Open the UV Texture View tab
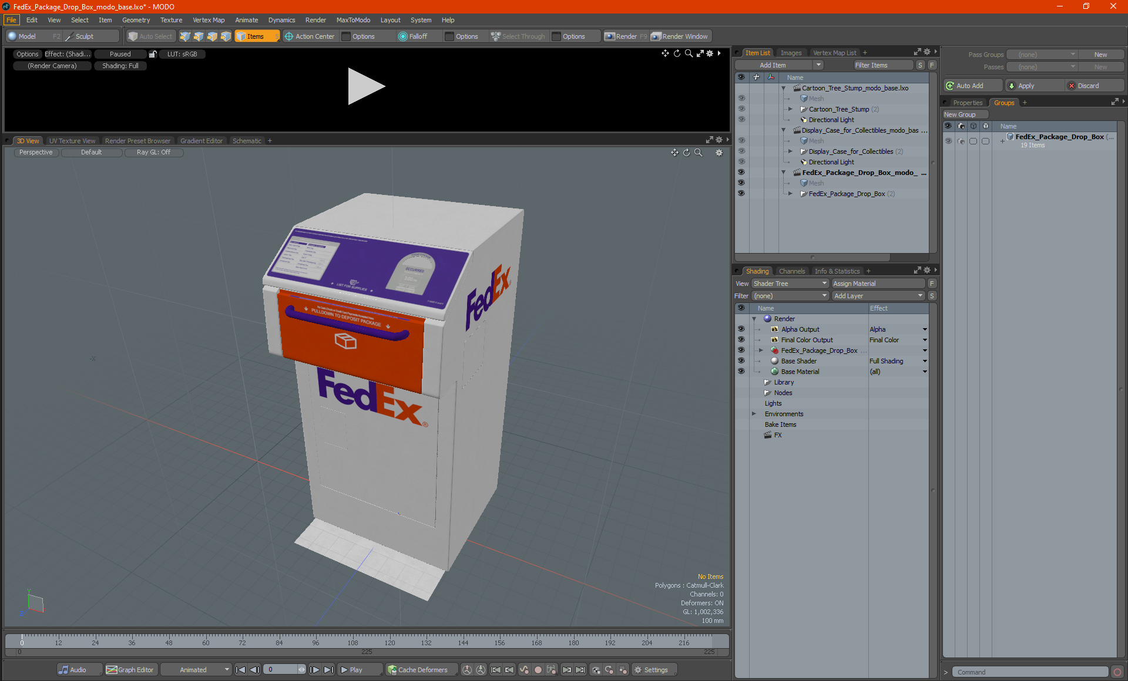This screenshot has width=1128, height=681. click(x=72, y=141)
